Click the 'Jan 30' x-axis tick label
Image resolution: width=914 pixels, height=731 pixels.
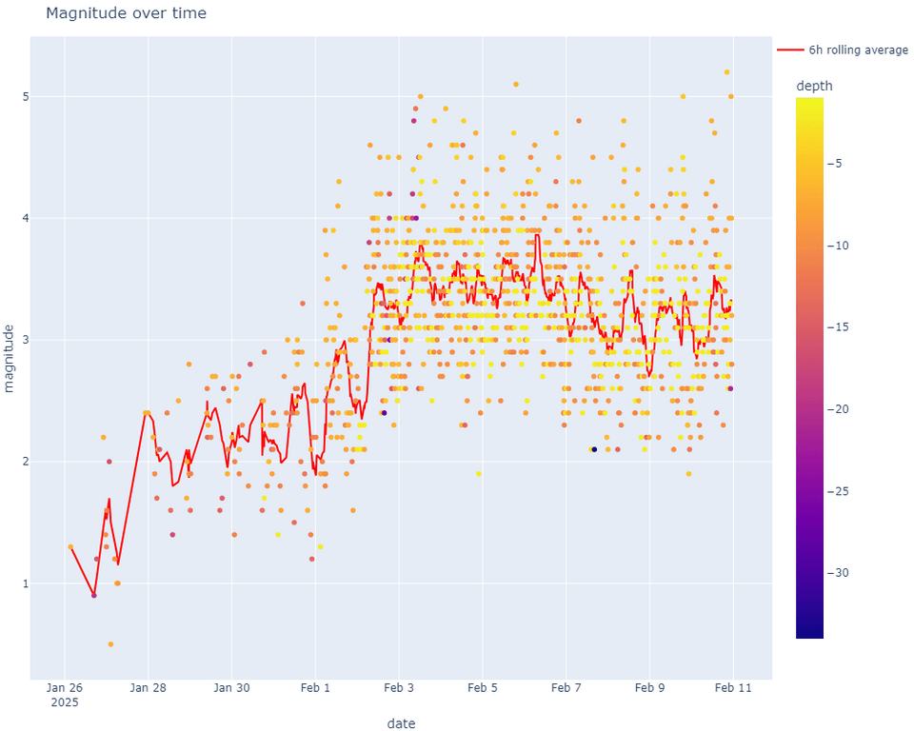click(x=231, y=688)
